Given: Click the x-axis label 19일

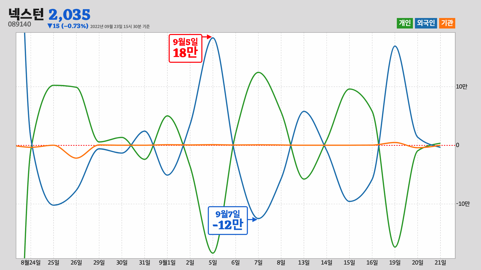Looking at the screenshot, I should click(395, 263).
